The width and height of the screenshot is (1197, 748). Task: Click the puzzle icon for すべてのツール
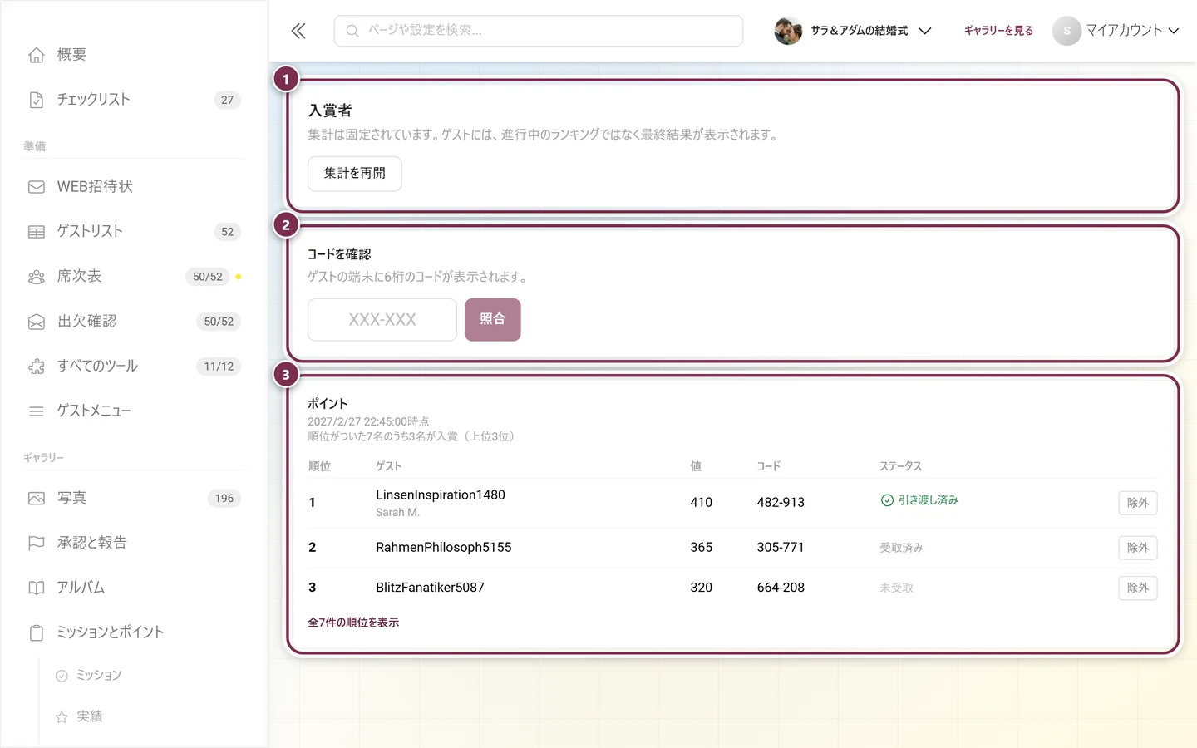[37, 367]
